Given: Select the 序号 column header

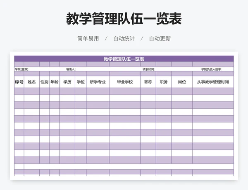Looking at the screenshot, I should (x=19, y=82).
